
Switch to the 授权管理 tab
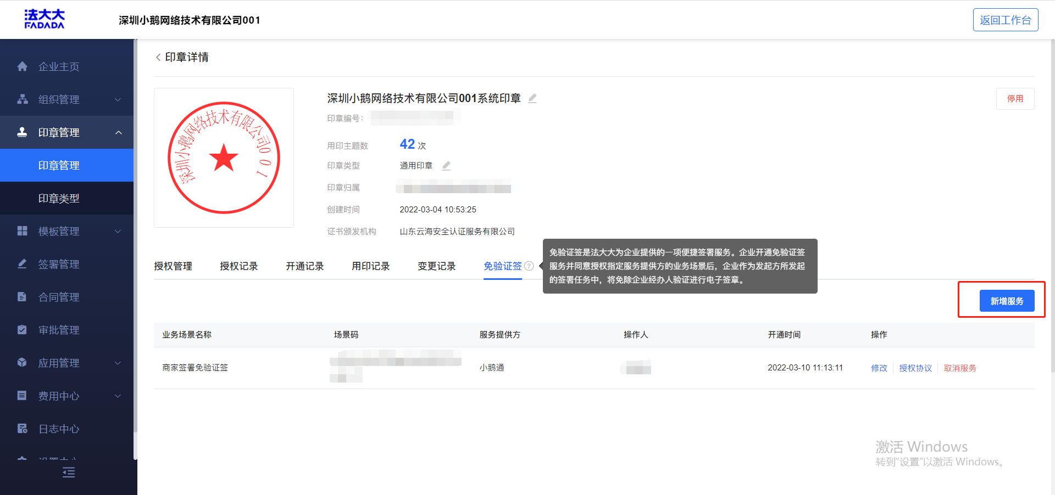click(x=173, y=266)
